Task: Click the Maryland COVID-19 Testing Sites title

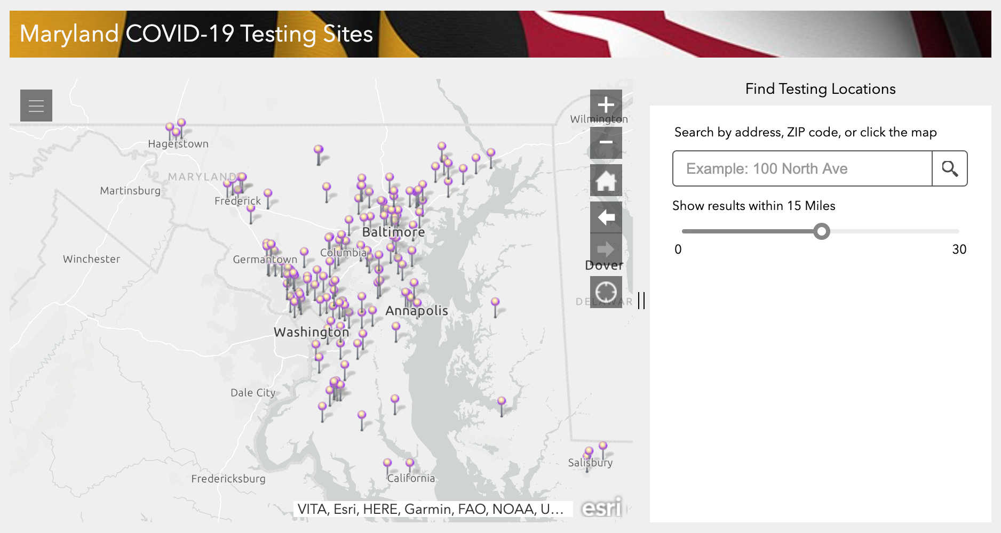Action: (x=196, y=34)
